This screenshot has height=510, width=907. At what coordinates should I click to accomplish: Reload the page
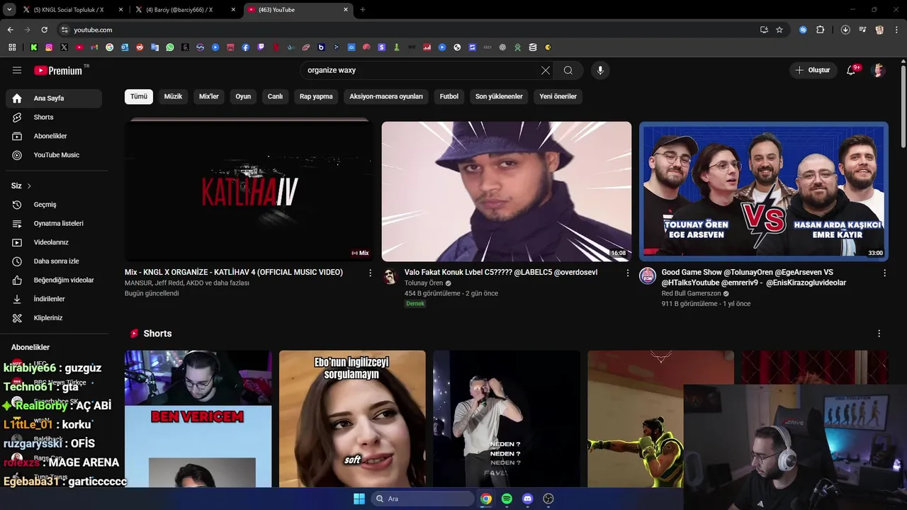point(44,30)
